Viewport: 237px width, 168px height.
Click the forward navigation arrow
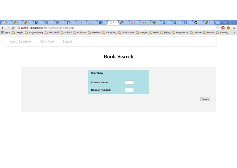8,28
